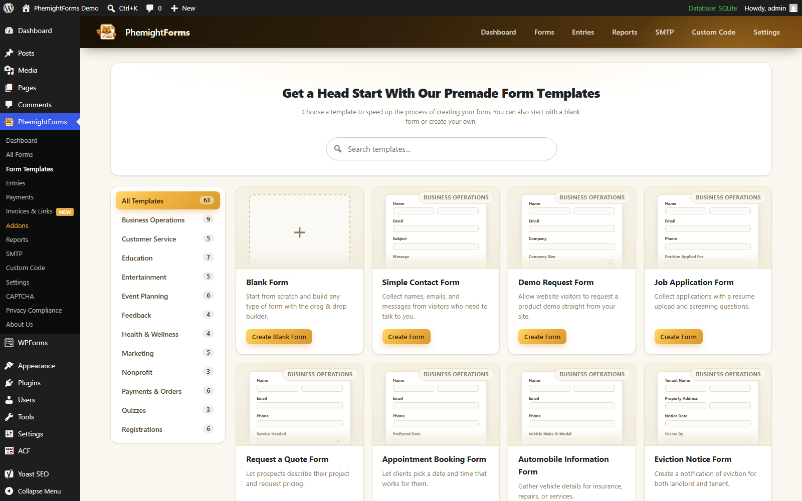Screen dimensions: 802x501
Task: Filter by Health & Wellness category
Action: click(168, 334)
